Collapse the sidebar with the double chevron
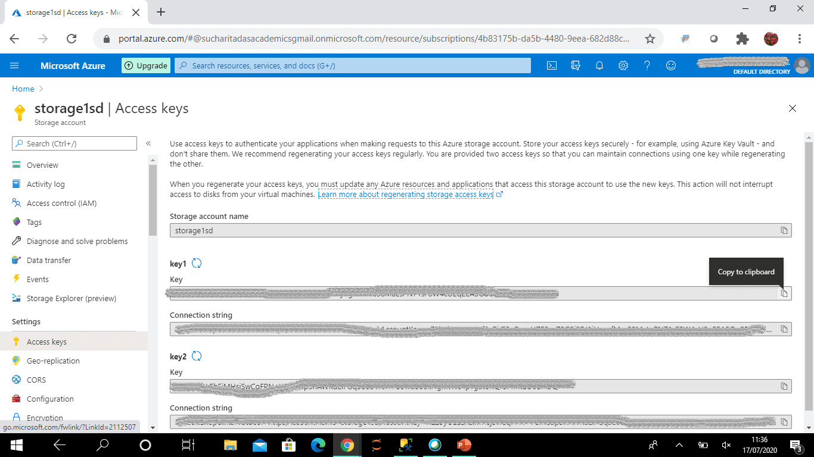The width and height of the screenshot is (814, 457). (148, 142)
